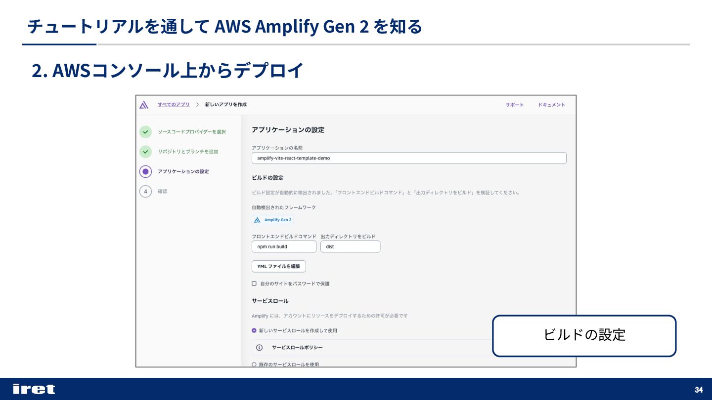Enable 自分のサイトをパスワードで保護 checkbox
The width and height of the screenshot is (712, 400).
254,283
